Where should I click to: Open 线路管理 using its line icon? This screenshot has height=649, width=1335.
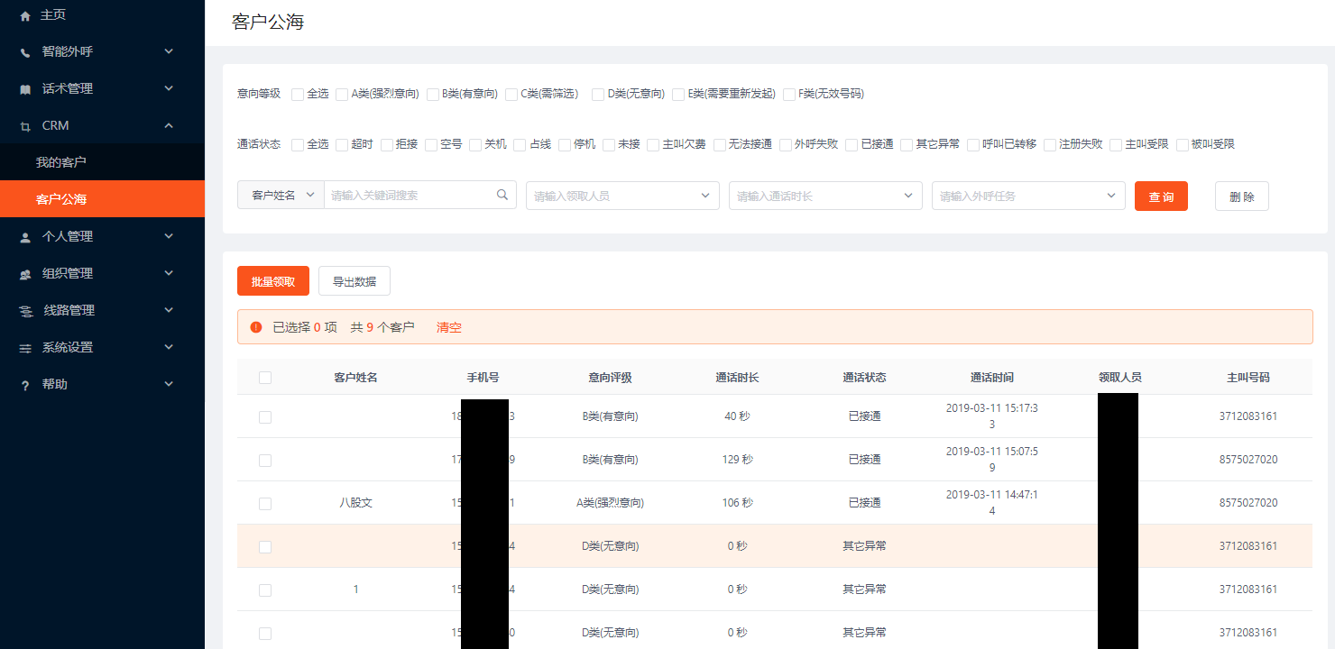[x=25, y=310]
